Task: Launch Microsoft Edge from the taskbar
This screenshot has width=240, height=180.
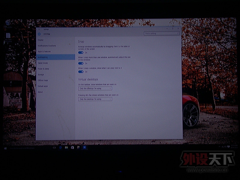Action: click(x=61, y=147)
